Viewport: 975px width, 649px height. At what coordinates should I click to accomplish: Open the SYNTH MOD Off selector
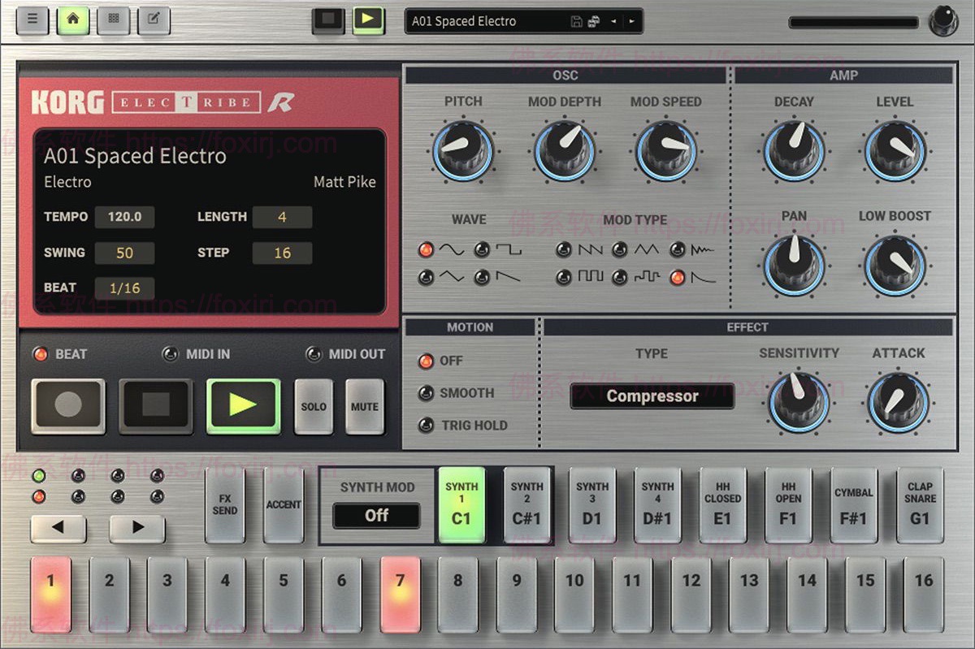coord(376,515)
